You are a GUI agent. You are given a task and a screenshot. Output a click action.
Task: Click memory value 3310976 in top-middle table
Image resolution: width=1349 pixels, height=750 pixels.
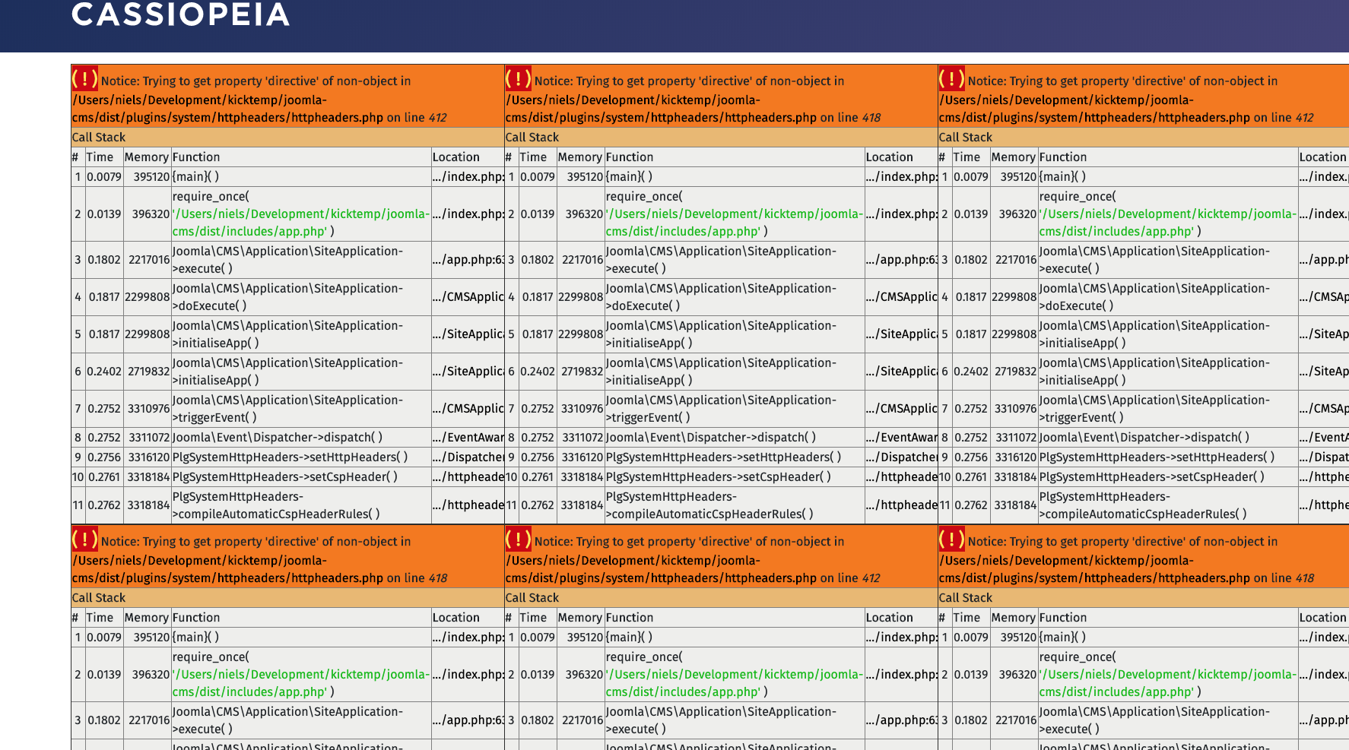(x=582, y=409)
